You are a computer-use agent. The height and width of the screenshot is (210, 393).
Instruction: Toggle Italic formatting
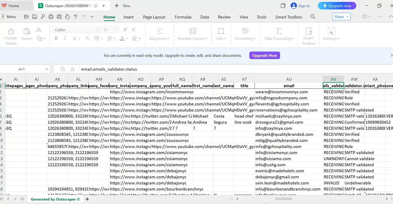pyautogui.click(x=65, y=38)
